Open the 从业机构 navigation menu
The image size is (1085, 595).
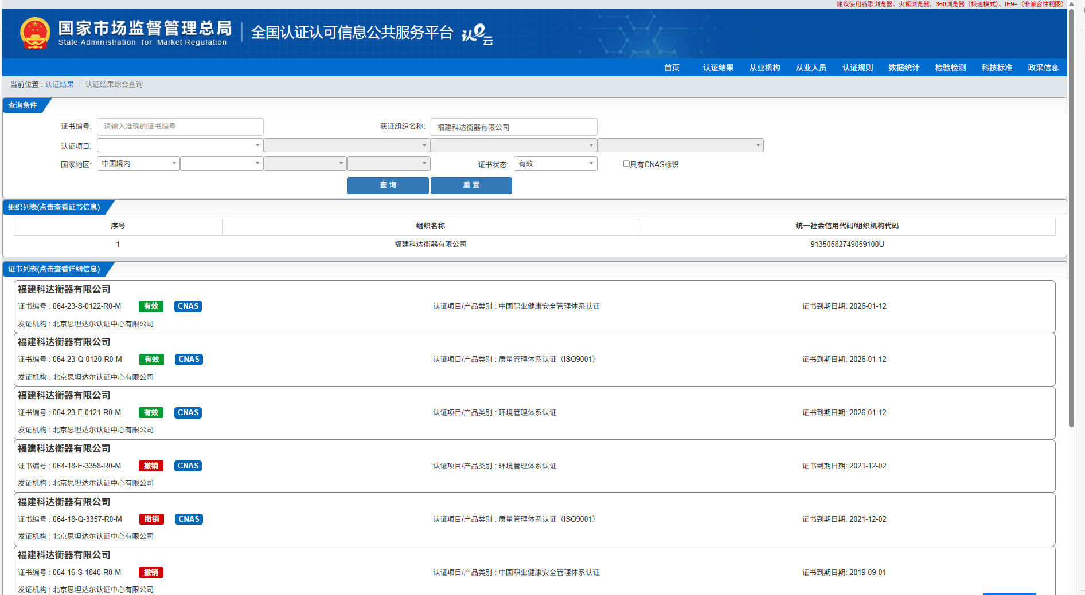click(764, 68)
